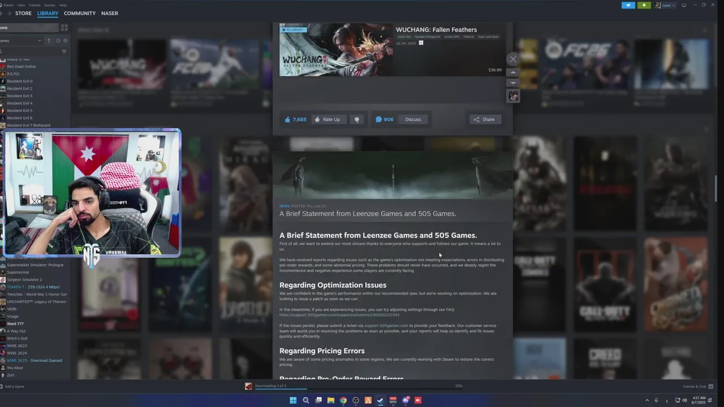Viewport: 724px width, 407px height.
Task: Open Steam icon in the taskbar
Action: (x=381, y=400)
